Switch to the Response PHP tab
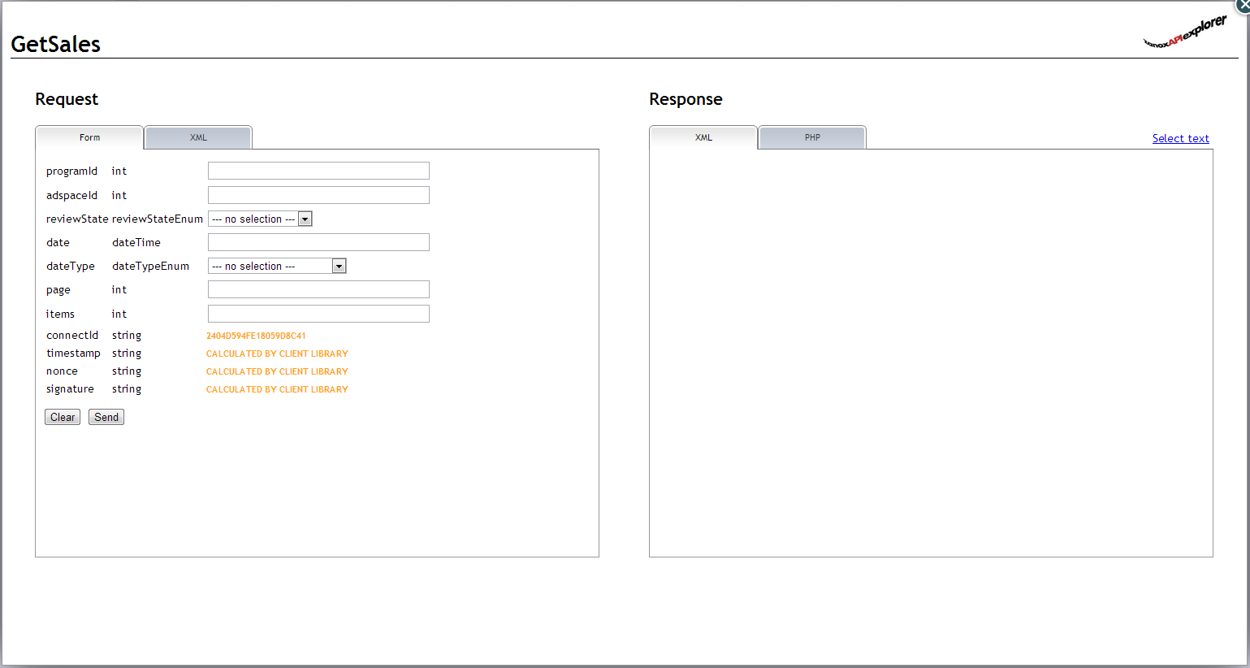Viewport: 1250px width, 668px height. [x=812, y=137]
